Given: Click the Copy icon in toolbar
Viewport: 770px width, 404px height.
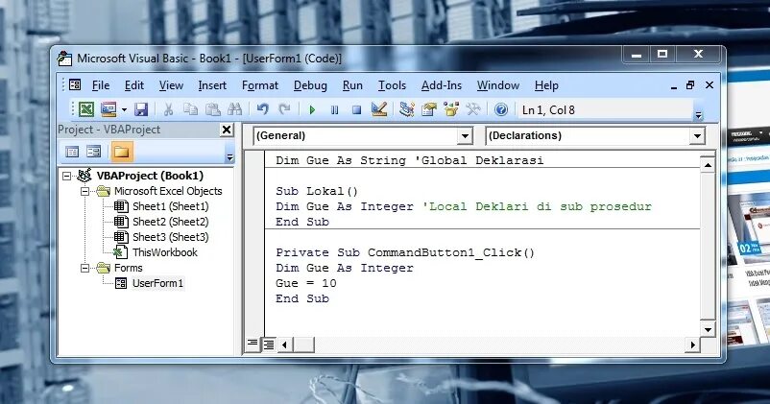Looking at the screenshot, I should (x=190, y=109).
